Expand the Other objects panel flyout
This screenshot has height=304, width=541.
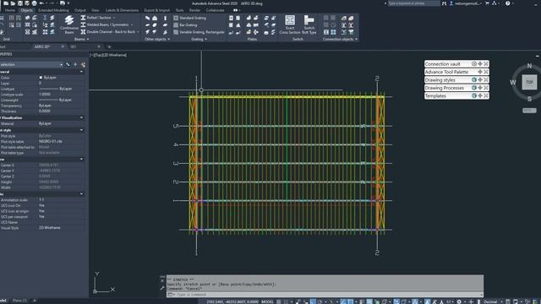(x=157, y=40)
